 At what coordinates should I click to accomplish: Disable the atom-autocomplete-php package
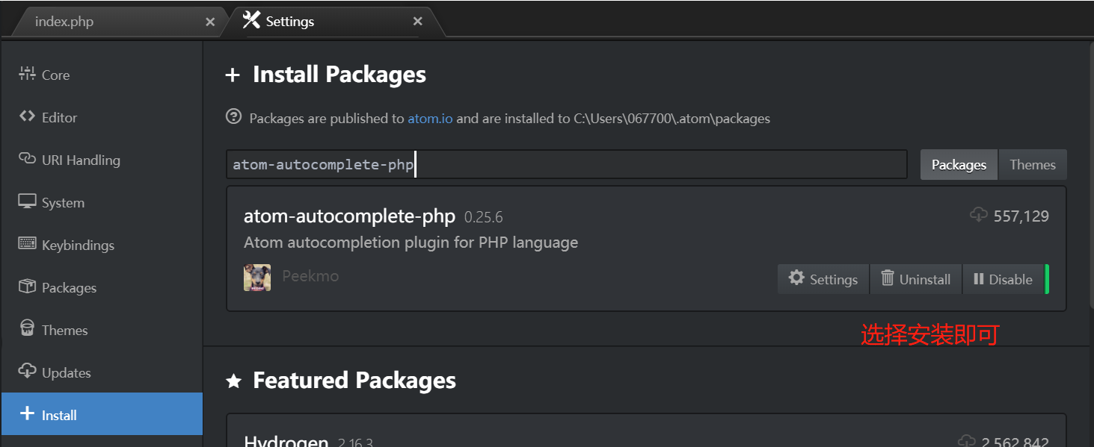click(x=1002, y=279)
